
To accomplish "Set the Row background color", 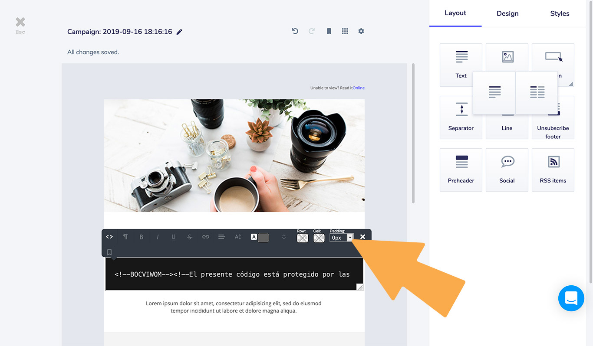I will [x=303, y=238].
